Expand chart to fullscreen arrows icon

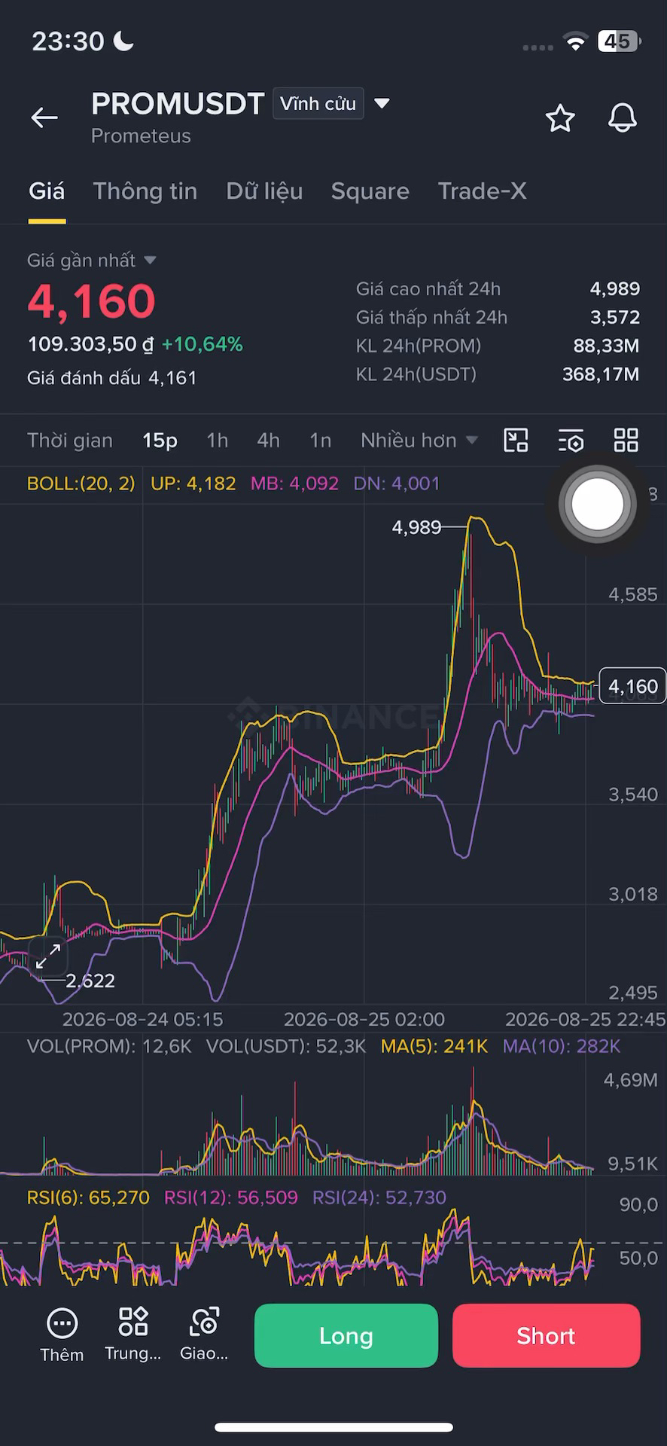48,956
